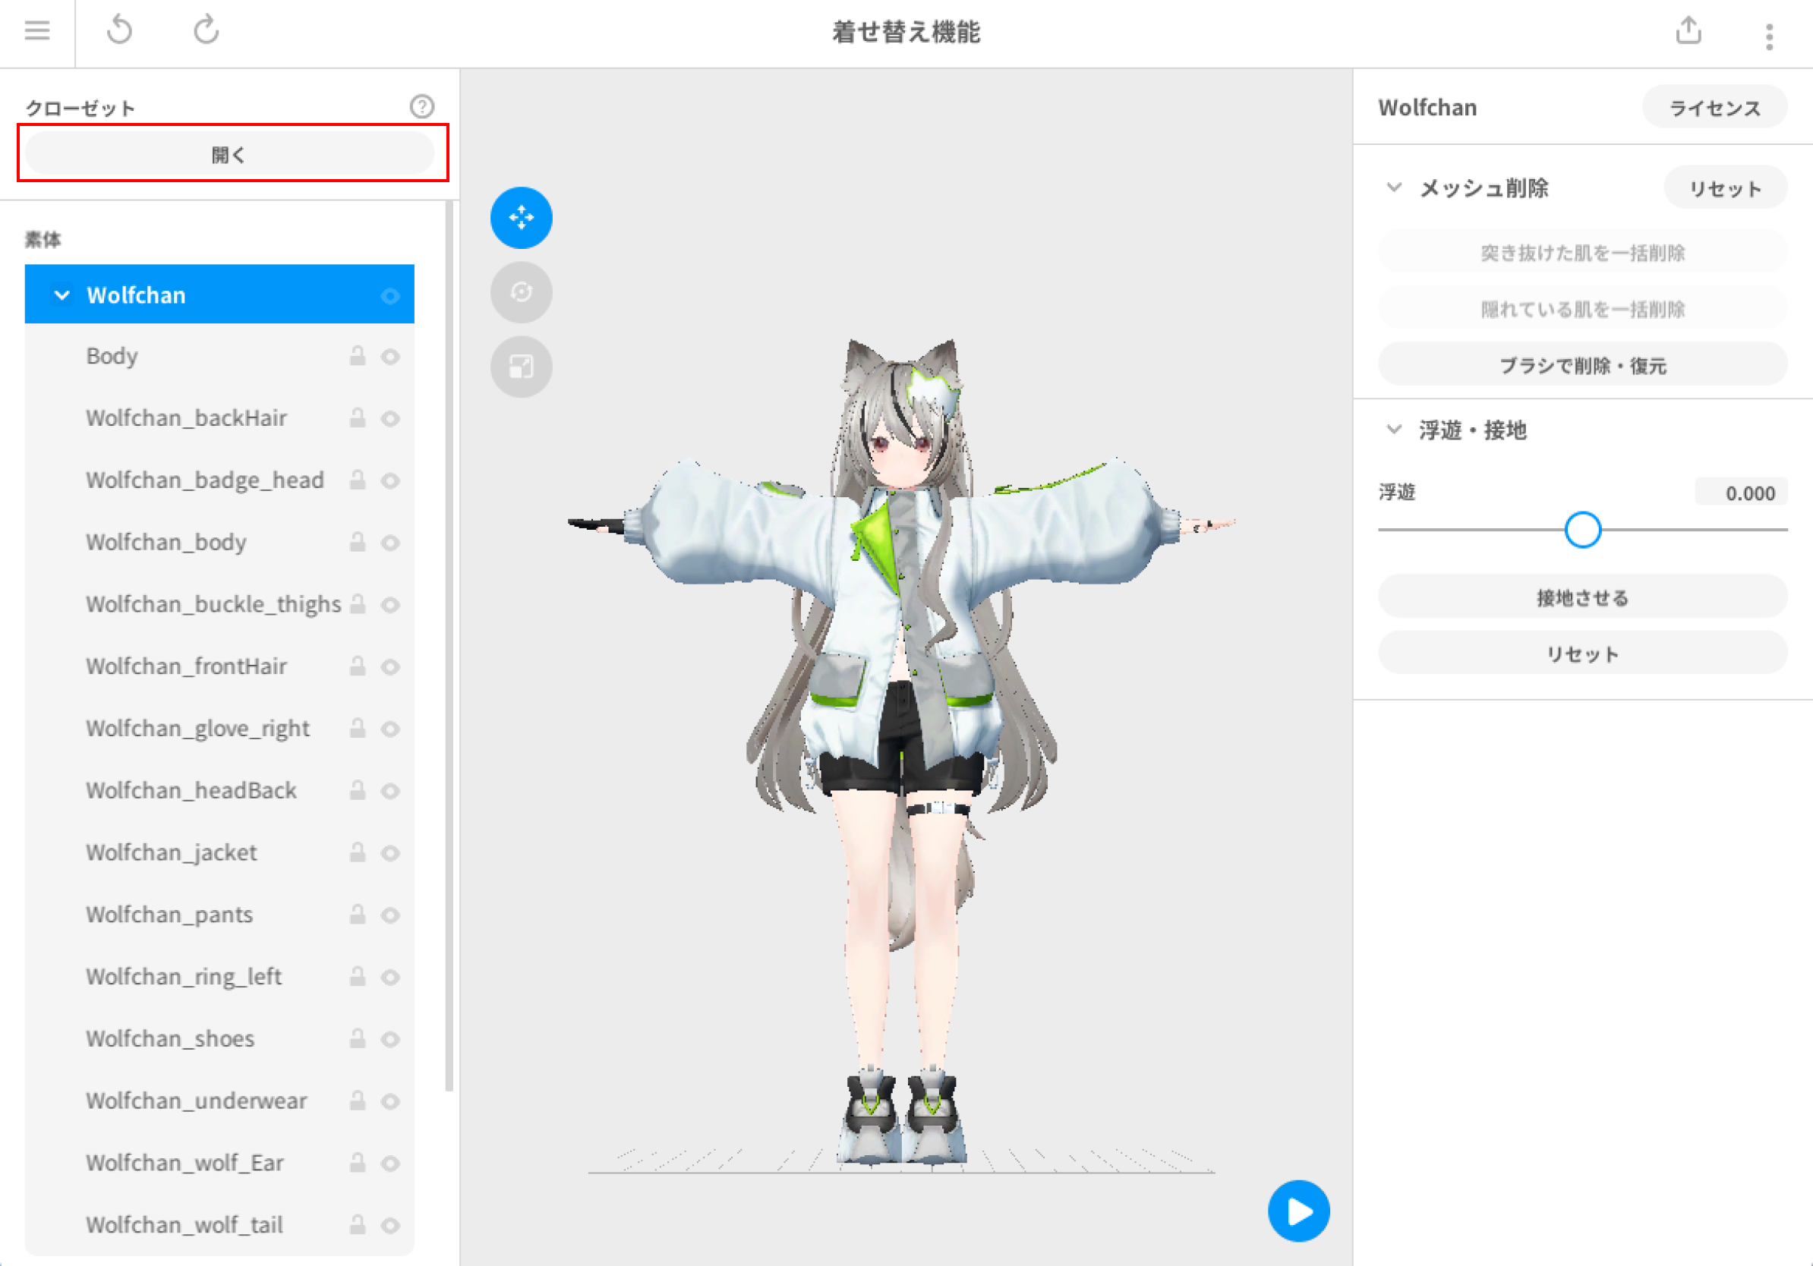Click the tree panel vertical scrollbar
Viewport: 1813px width, 1266px height.
(449, 646)
